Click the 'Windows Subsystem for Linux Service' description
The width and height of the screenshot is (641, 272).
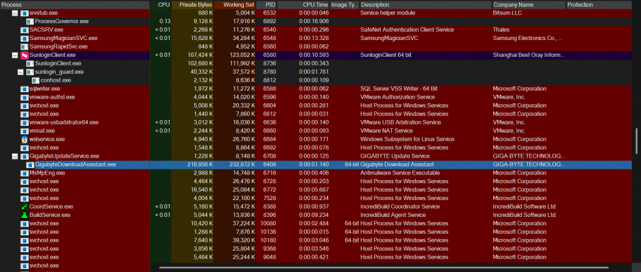pyautogui.click(x=408, y=139)
